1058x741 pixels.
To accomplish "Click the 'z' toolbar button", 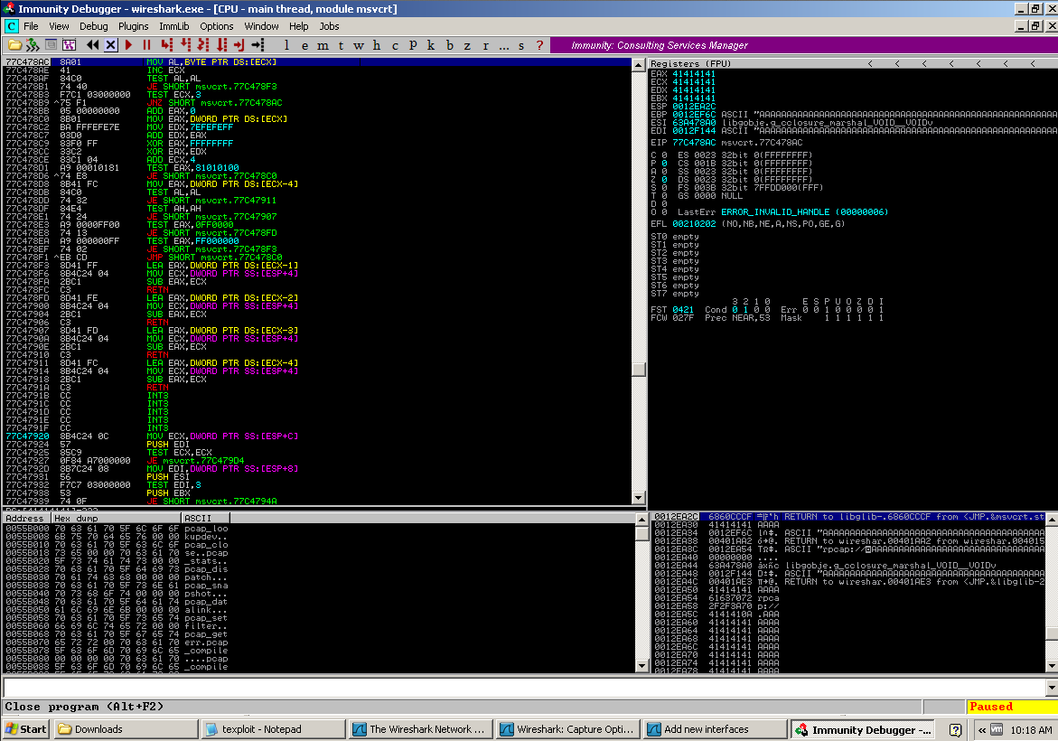I will [x=467, y=45].
